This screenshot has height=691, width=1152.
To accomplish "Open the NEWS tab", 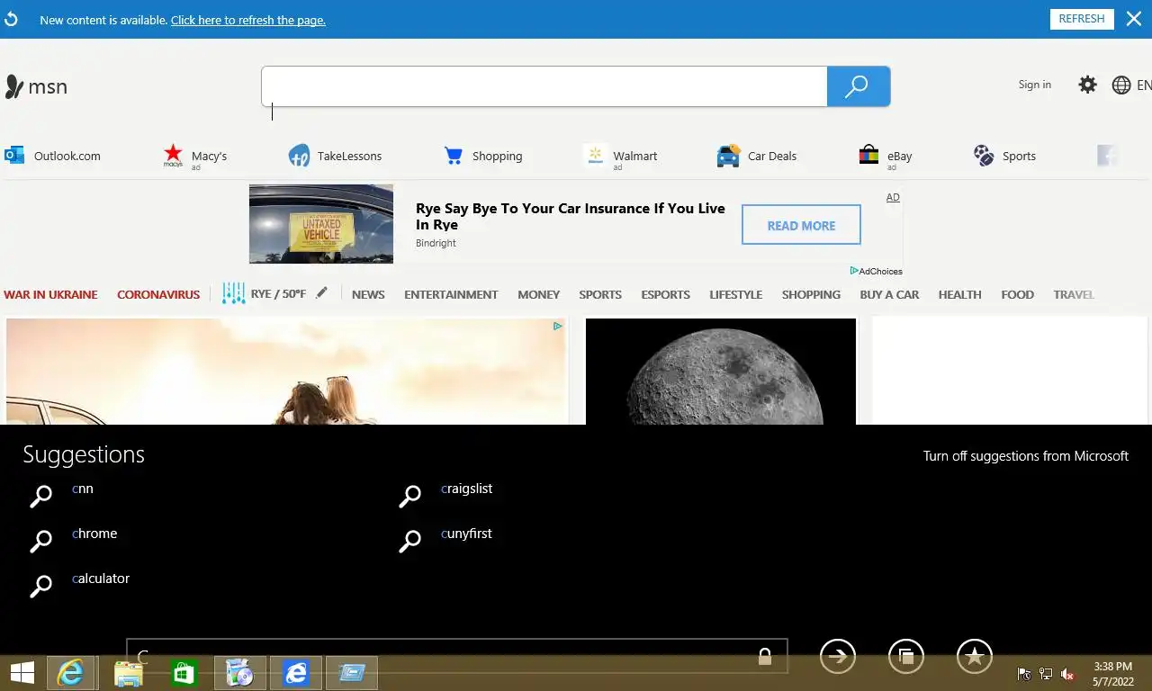I will coord(368,294).
